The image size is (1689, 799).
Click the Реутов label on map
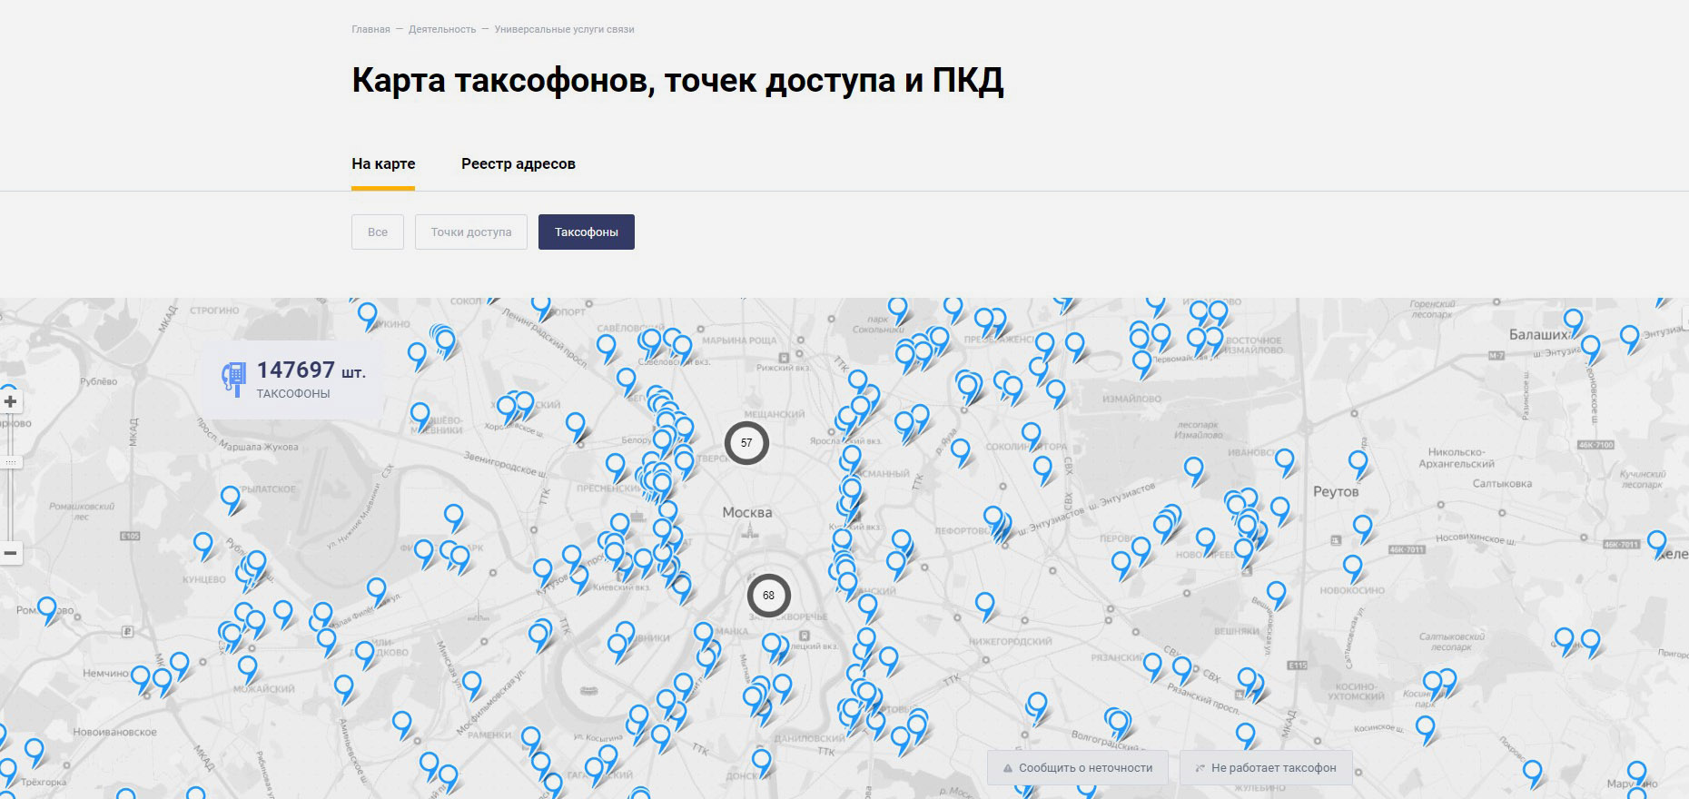pos(1336,491)
